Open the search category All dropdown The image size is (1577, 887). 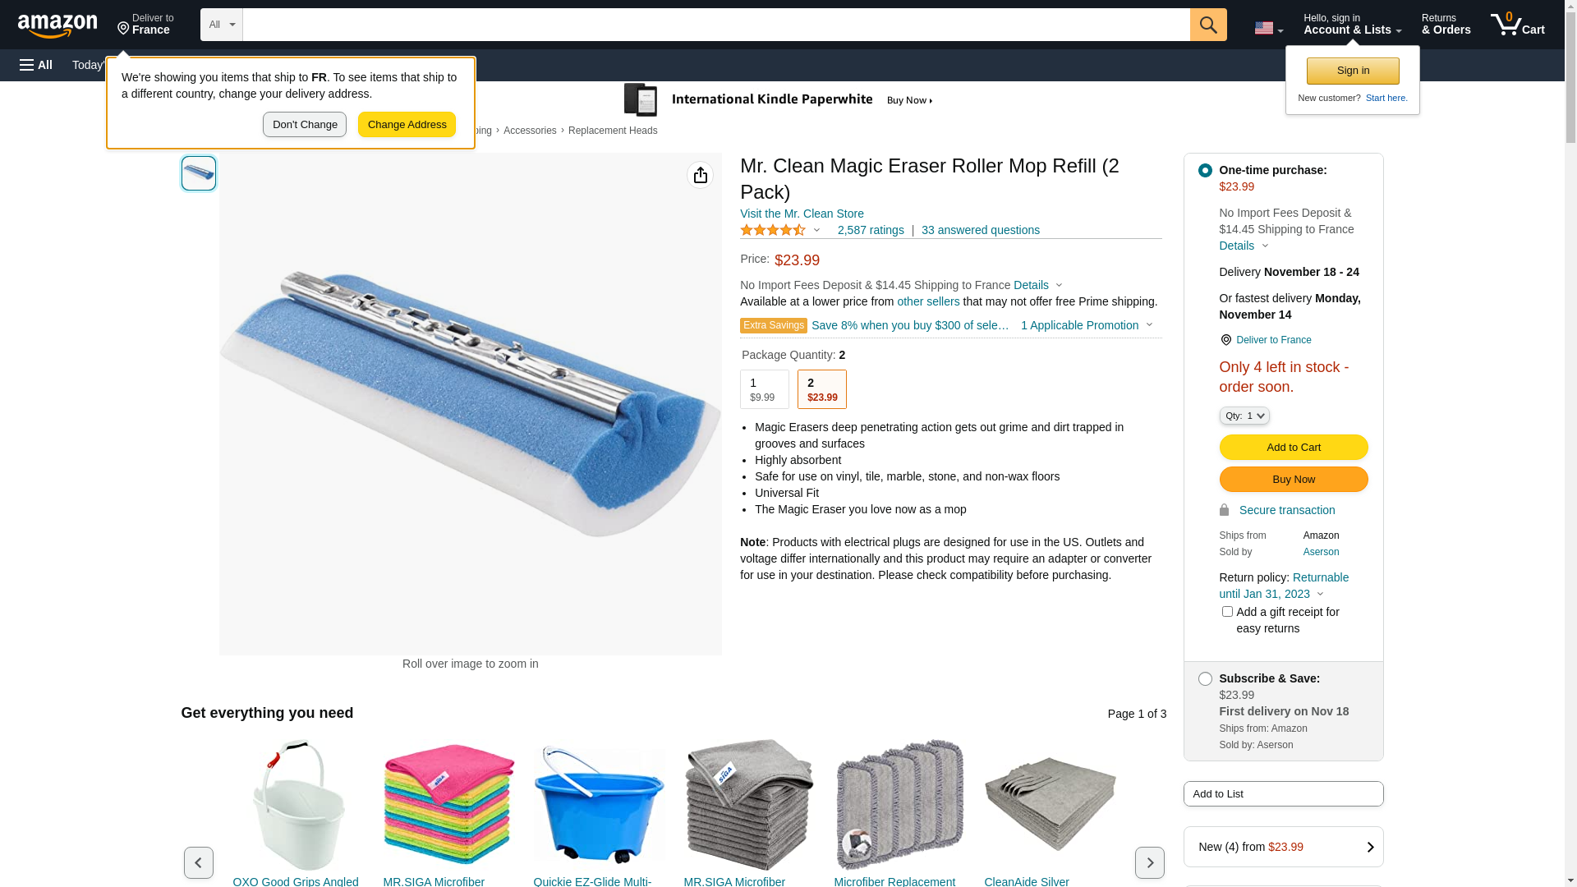point(222,25)
